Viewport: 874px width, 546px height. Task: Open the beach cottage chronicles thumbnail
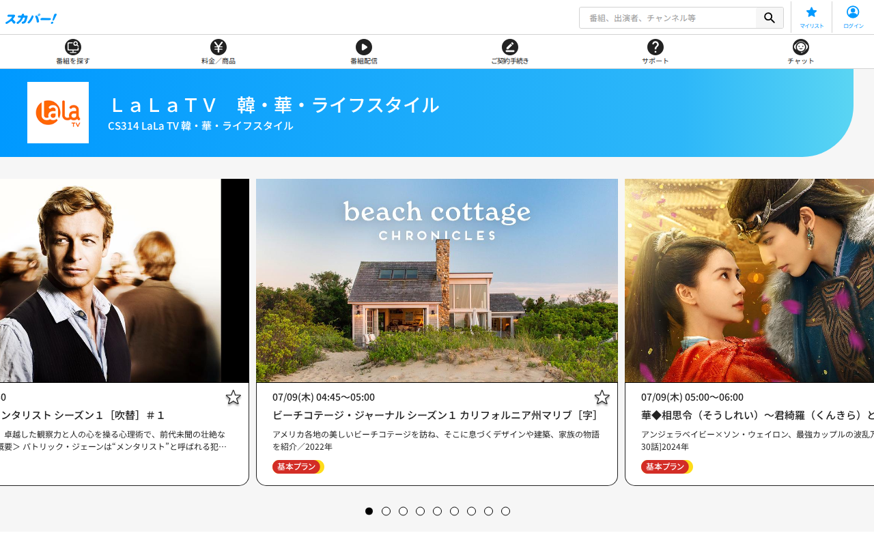pos(437,281)
